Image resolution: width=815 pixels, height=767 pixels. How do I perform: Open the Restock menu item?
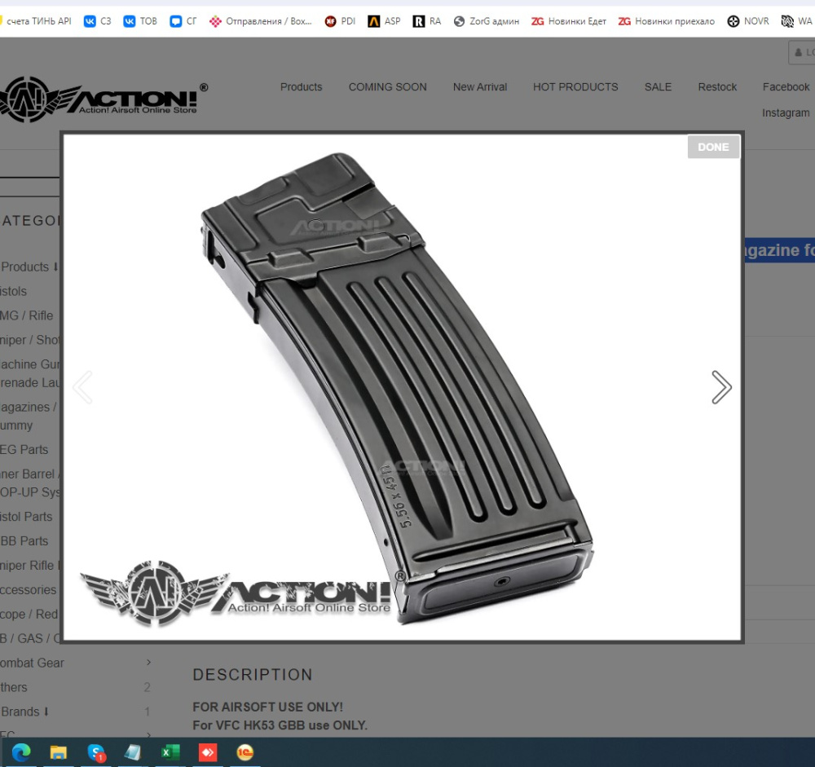717,87
